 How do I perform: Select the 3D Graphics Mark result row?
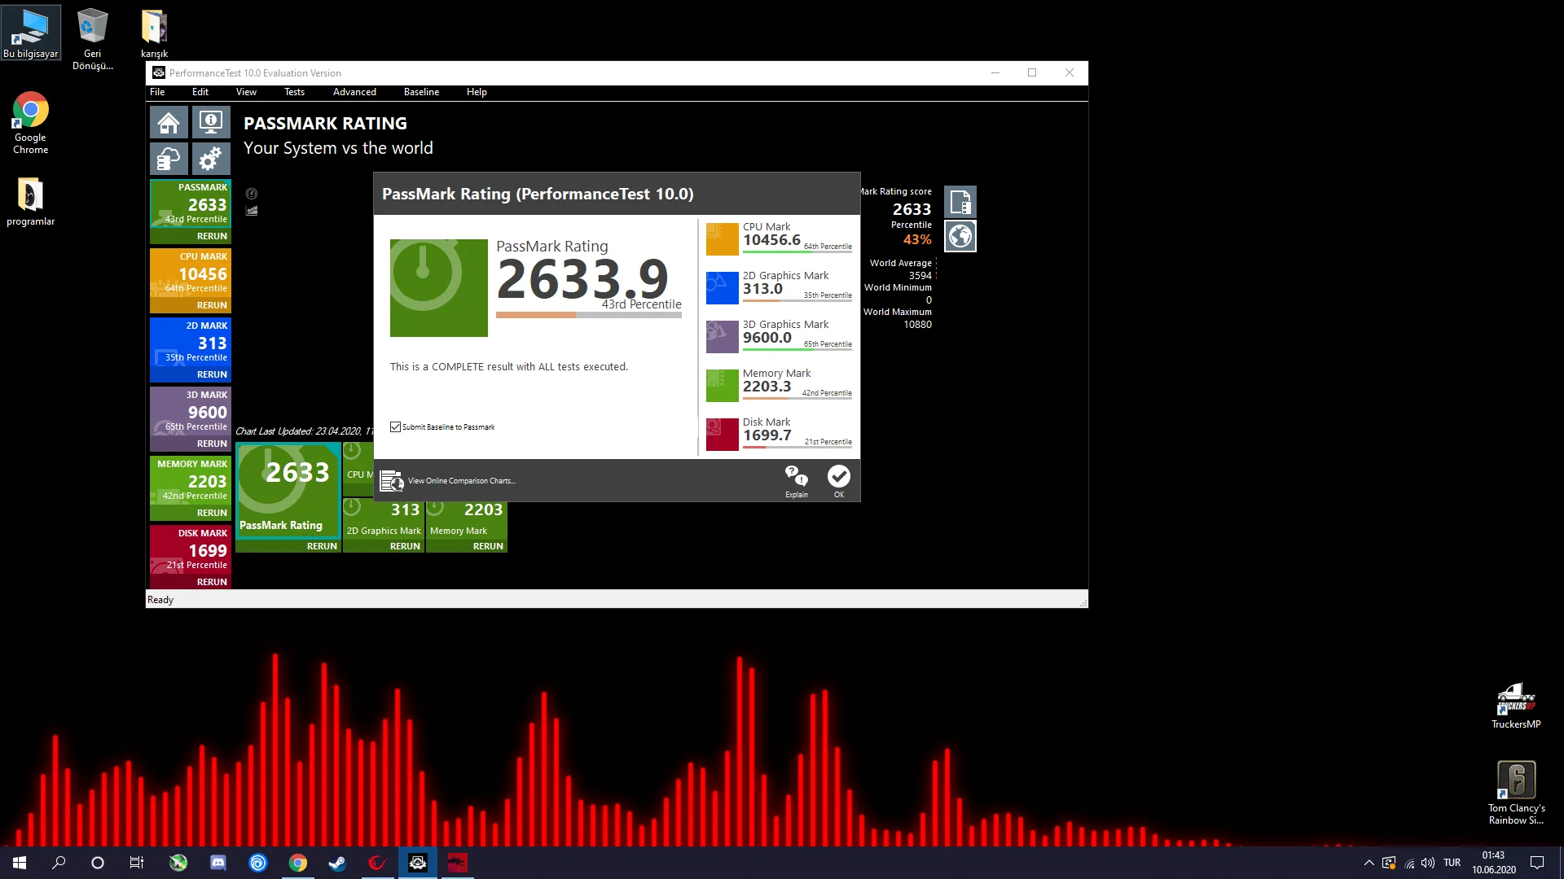pos(780,336)
